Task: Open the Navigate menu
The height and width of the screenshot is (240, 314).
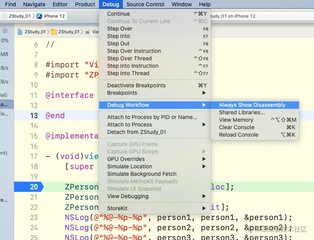Action: click(34, 4)
